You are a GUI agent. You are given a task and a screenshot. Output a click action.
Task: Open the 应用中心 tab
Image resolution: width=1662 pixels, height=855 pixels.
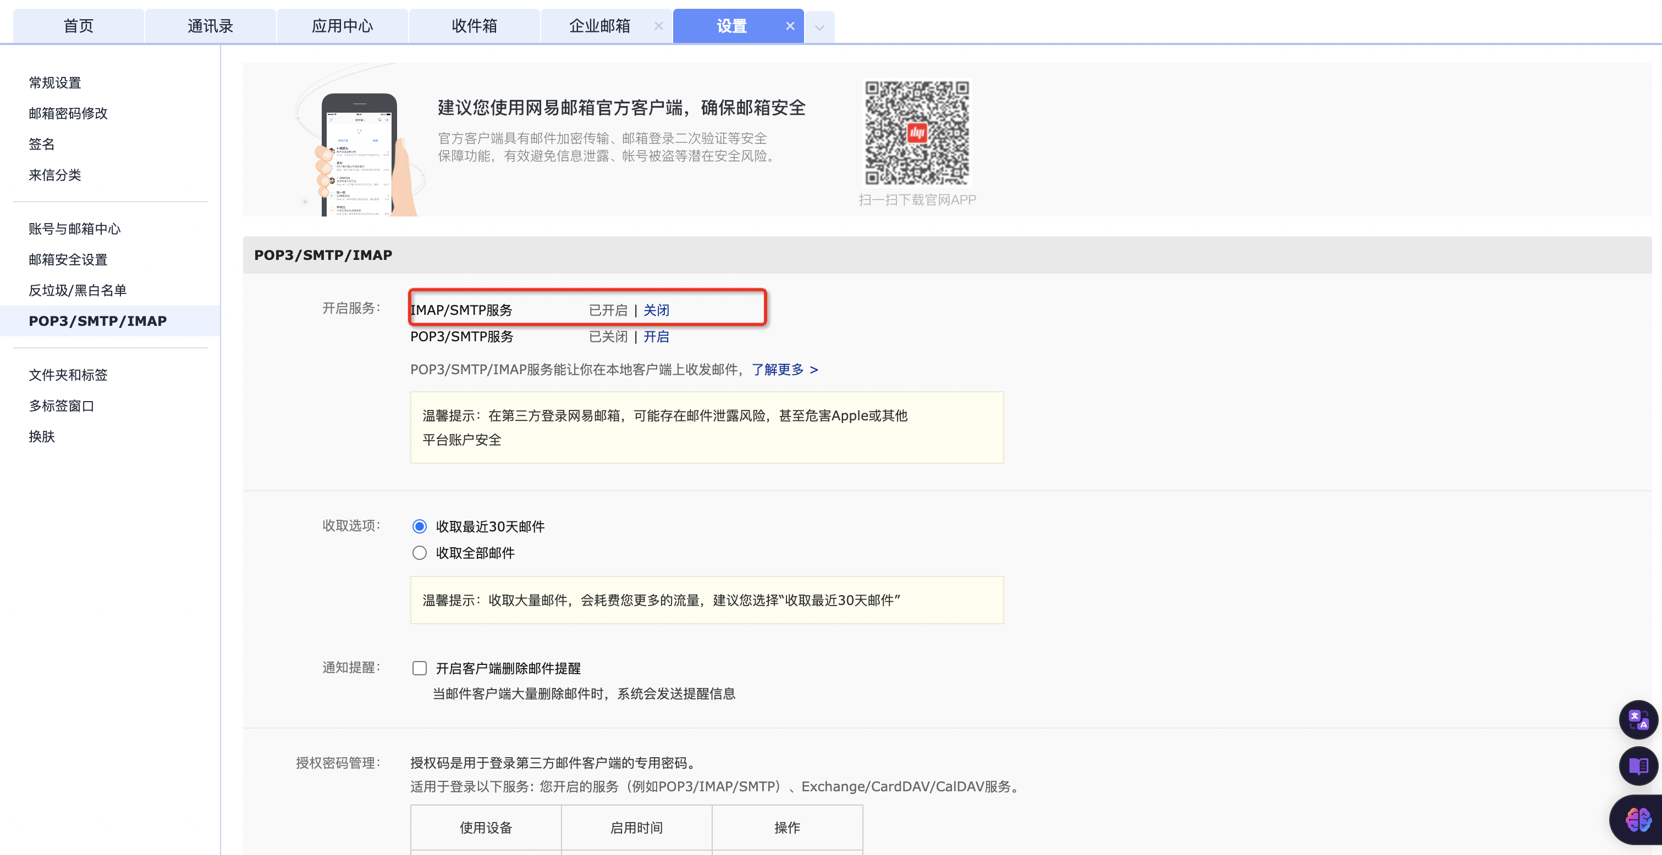coord(343,26)
